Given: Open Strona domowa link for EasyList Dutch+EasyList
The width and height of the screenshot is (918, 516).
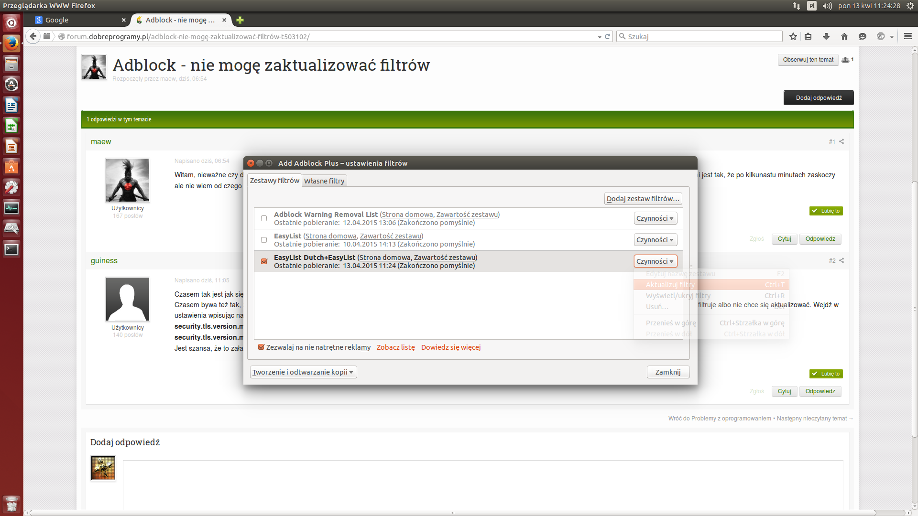Looking at the screenshot, I should [385, 258].
